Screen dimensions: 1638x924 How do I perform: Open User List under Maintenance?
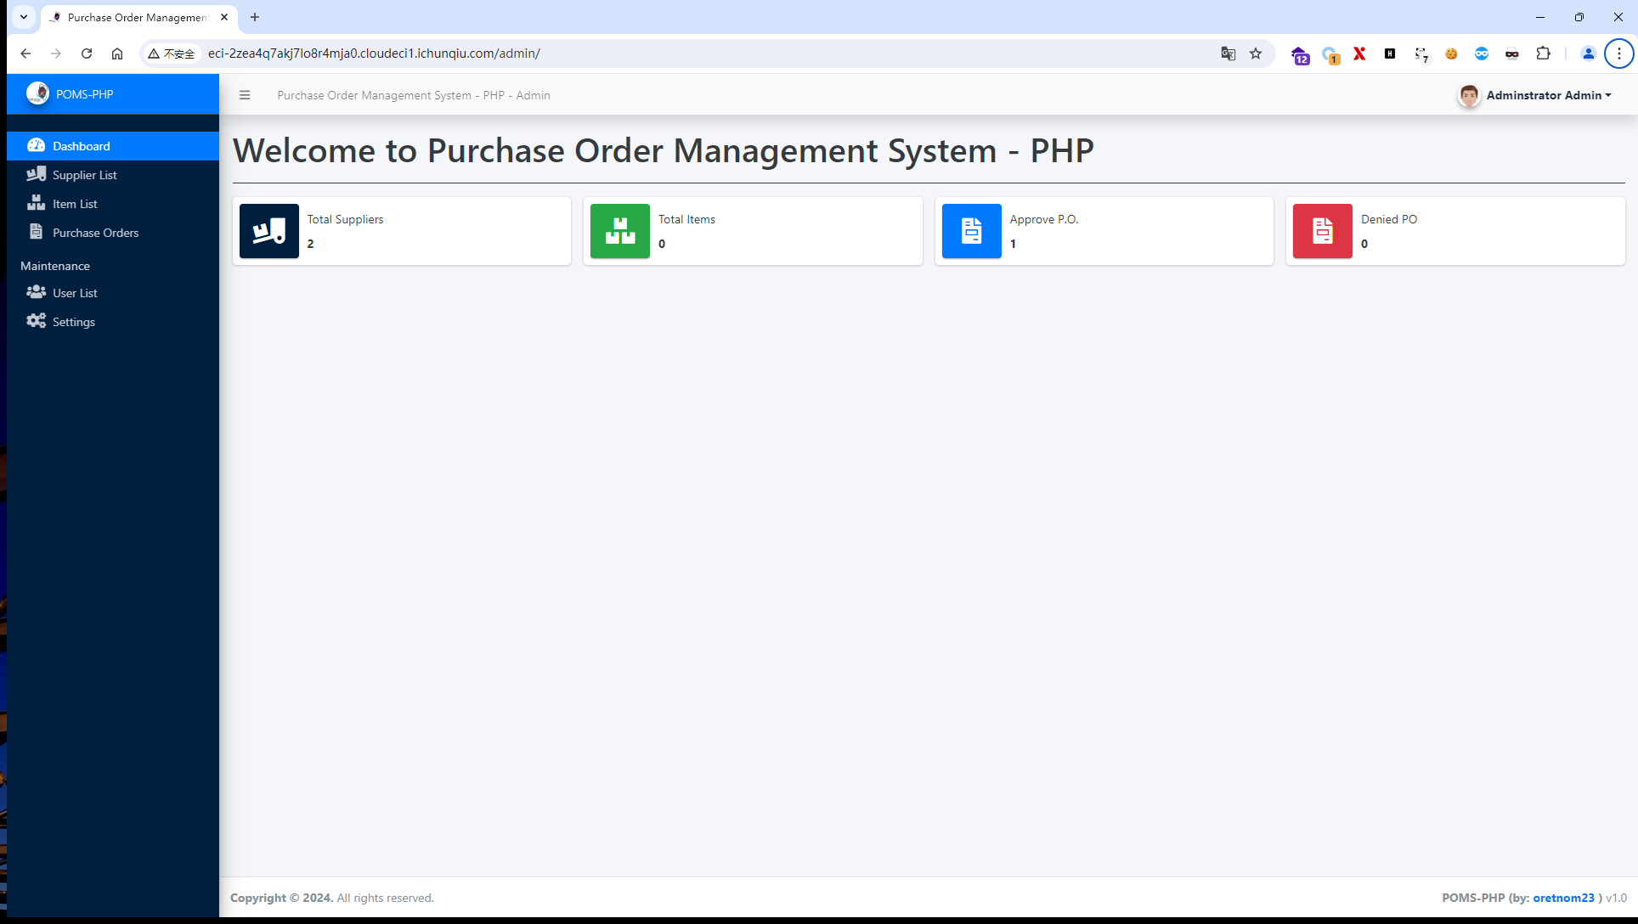coord(75,293)
